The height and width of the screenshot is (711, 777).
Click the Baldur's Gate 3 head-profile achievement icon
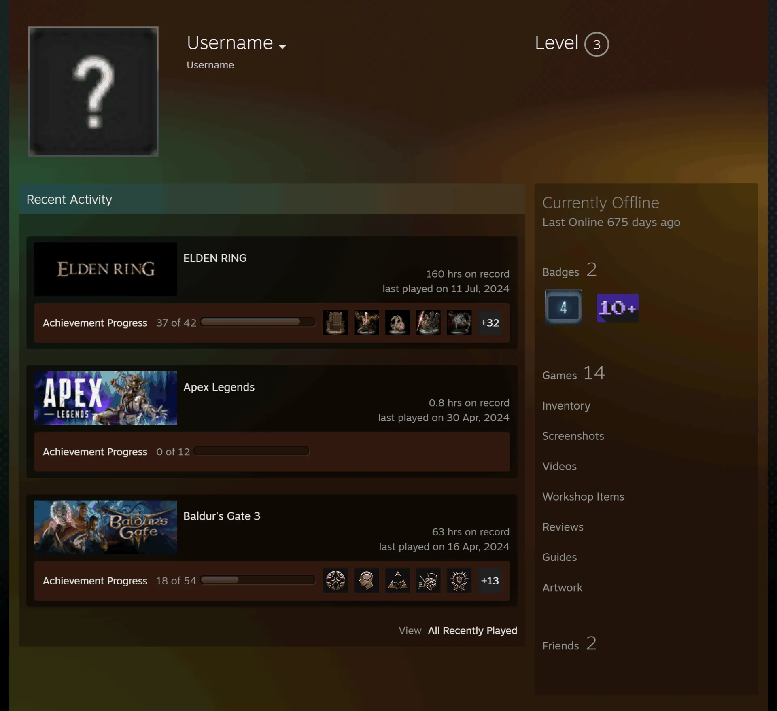367,580
